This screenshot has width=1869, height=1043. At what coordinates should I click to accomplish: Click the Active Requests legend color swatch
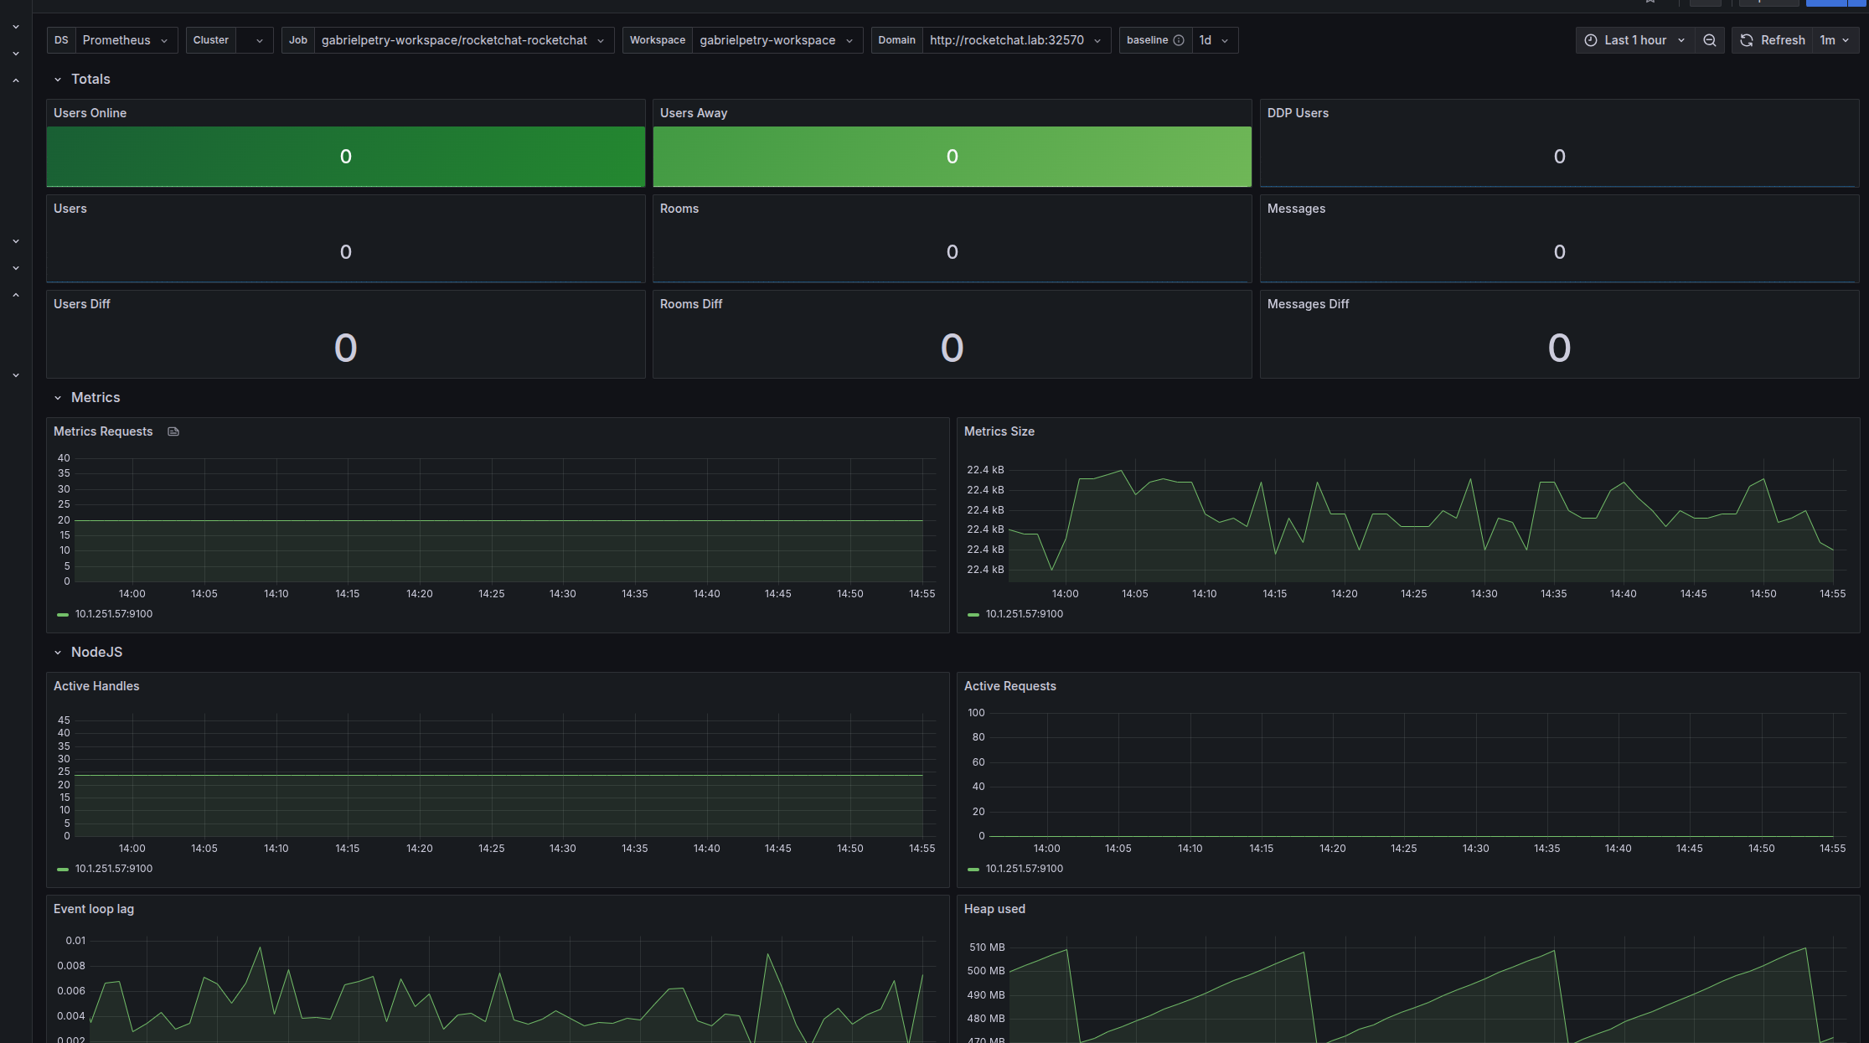click(973, 869)
